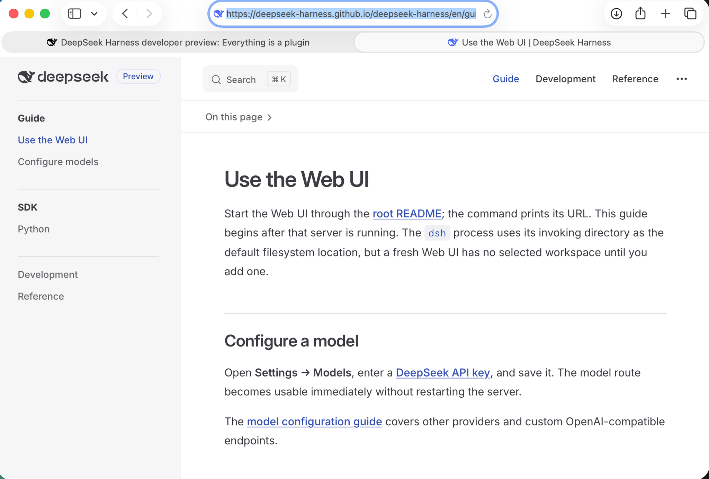Image resolution: width=709 pixels, height=479 pixels.
Task: Click the dsh inline code
Action: point(437,233)
